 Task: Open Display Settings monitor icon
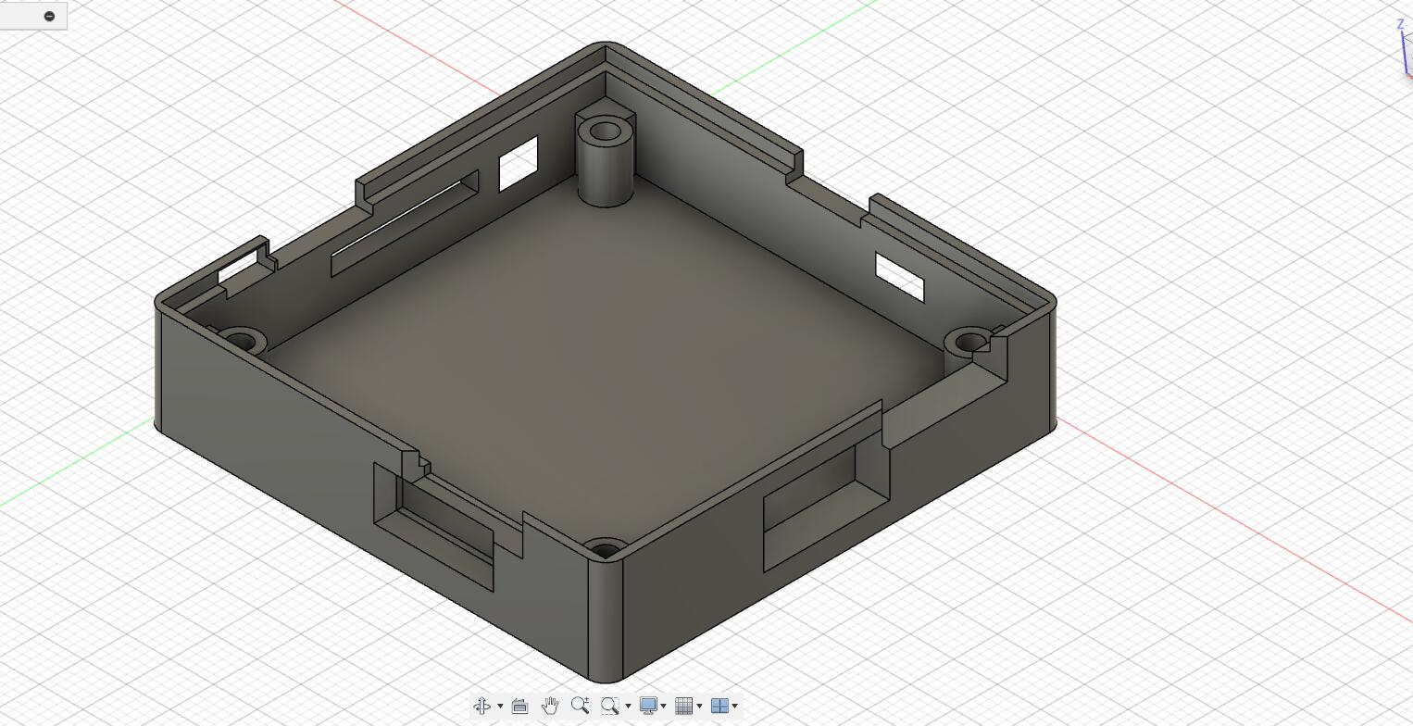point(648,706)
